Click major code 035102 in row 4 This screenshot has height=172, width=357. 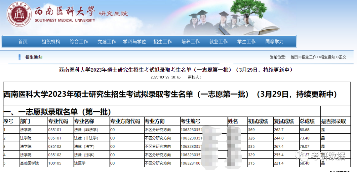(55, 155)
